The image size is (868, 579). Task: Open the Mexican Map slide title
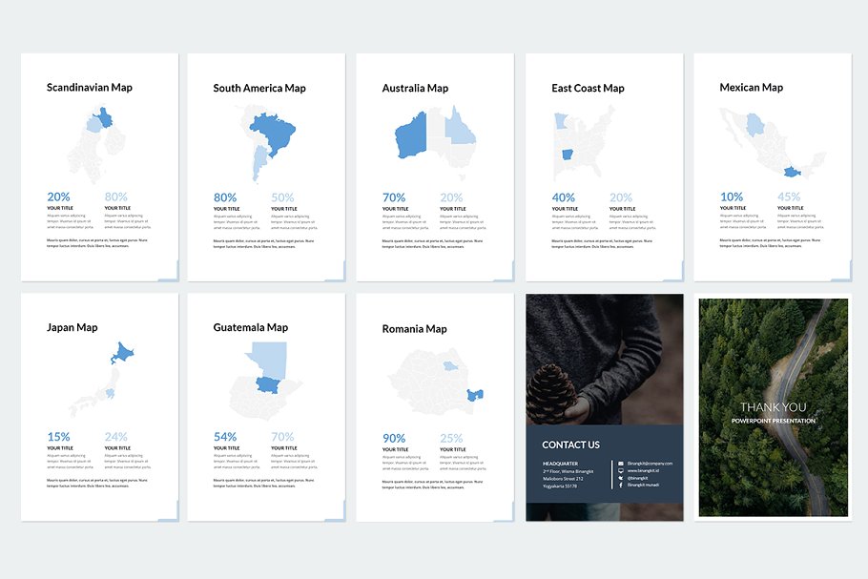click(x=751, y=88)
